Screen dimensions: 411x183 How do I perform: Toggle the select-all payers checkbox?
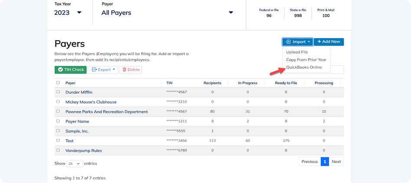tap(58, 83)
